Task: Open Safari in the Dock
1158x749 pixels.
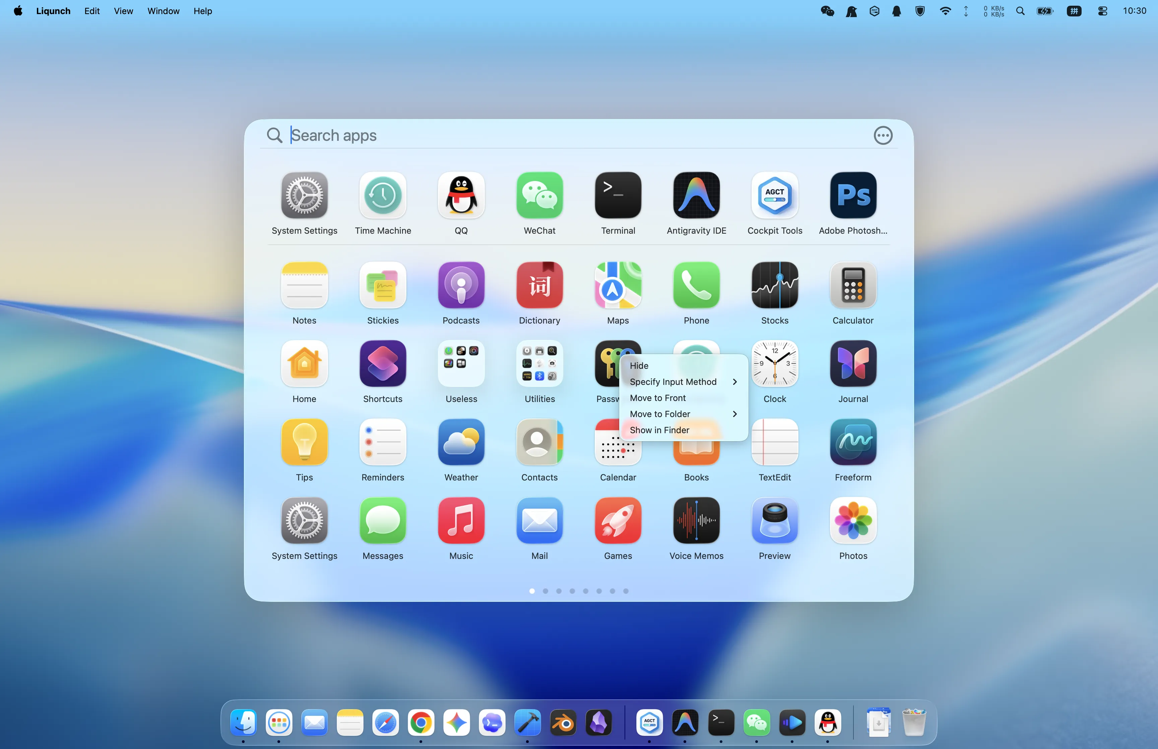Action: pos(385,723)
